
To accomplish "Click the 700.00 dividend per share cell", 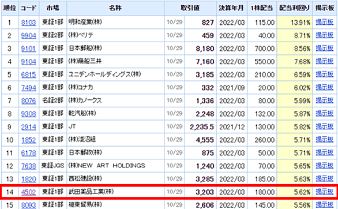I will pyautogui.click(x=262, y=48).
